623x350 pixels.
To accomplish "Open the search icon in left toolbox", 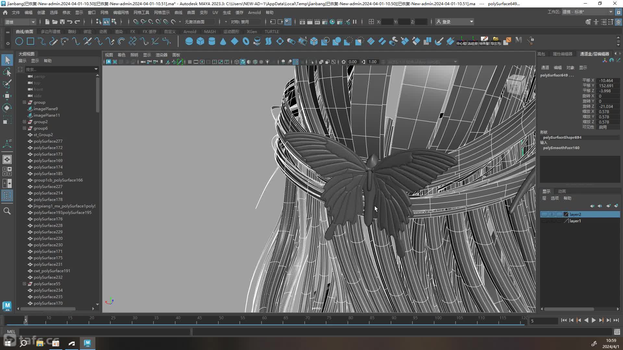I will point(7,211).
